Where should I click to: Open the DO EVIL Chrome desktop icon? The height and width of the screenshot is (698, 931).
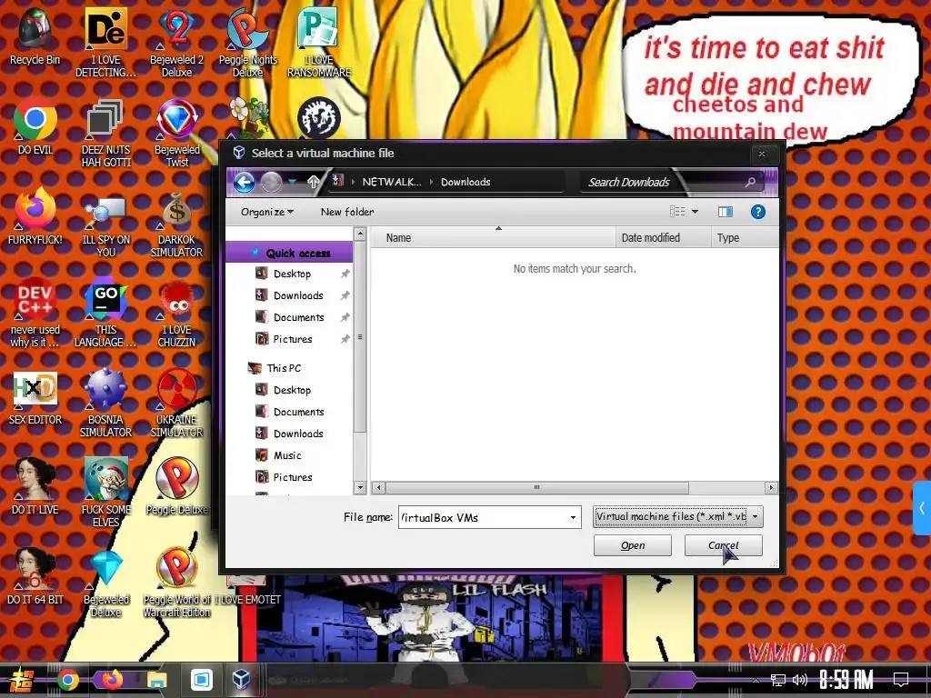(x=35, y=126)
